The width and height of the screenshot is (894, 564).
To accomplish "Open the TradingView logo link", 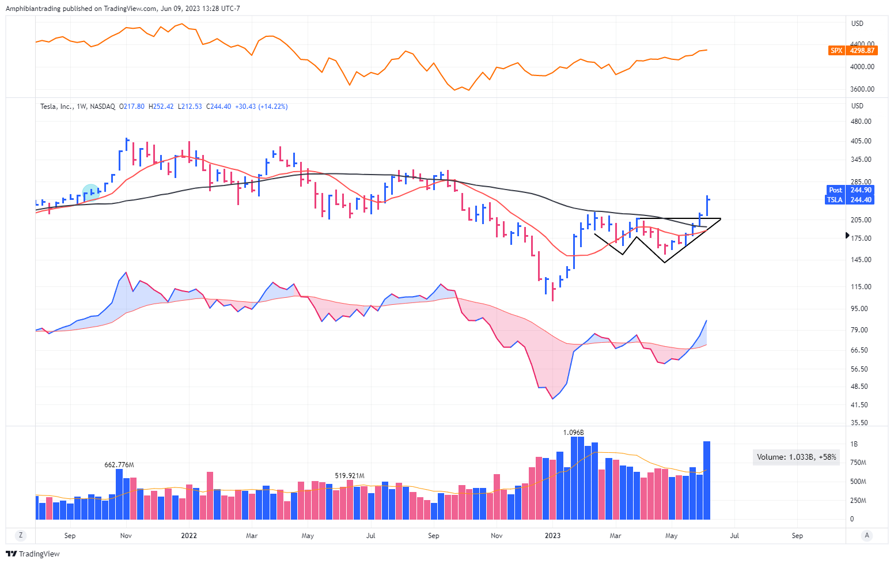I will point(33,554).
